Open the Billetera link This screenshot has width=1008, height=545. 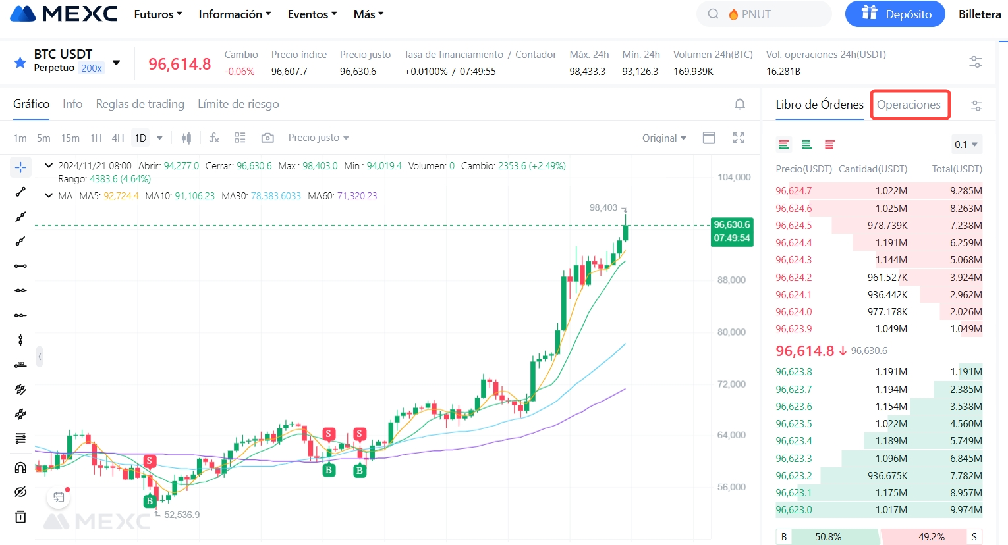pos(980,14)
